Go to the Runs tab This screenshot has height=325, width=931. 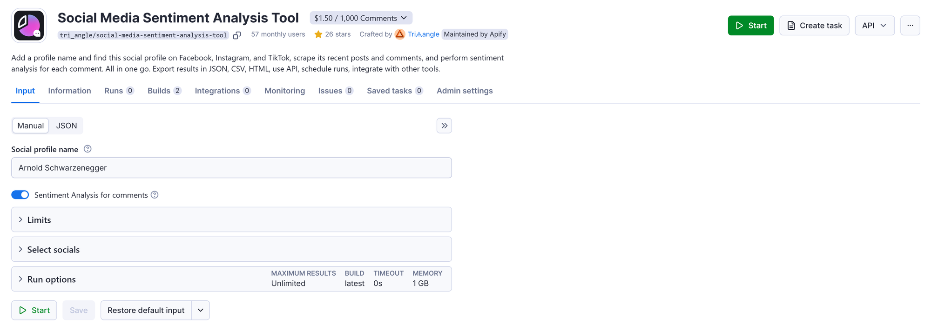point(119,91)
